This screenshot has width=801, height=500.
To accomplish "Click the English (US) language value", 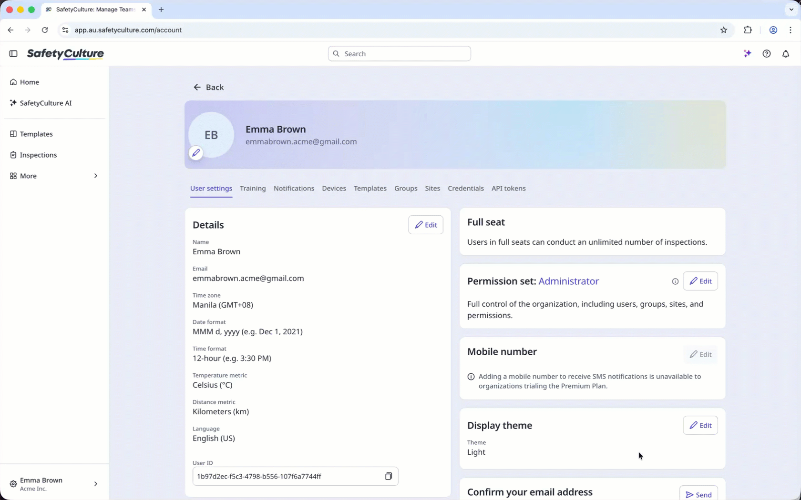I will tap(214, 439).
